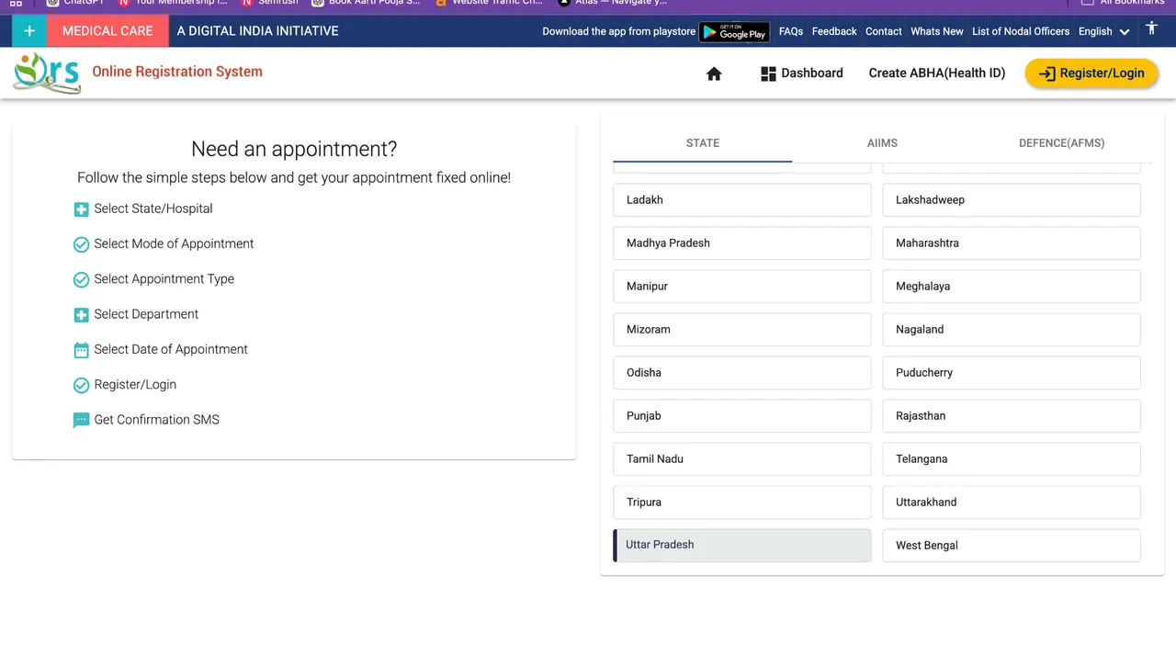This screenshot has height=655, width=1176.
Task: Click the check icon beside Mode of Appointment
Action: (x=81, y=244)
